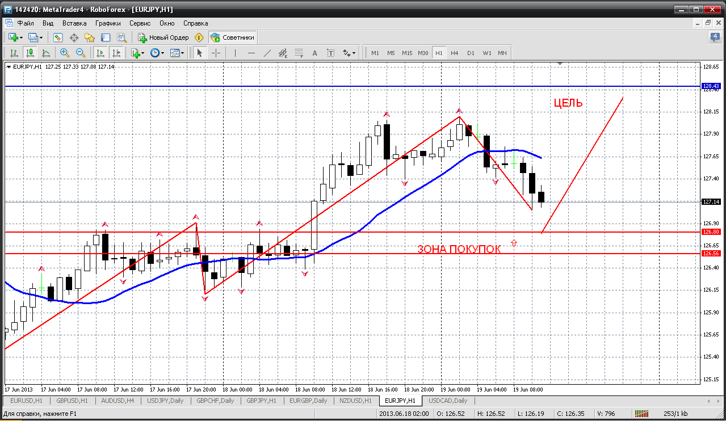Screen dimensions: 726x421
Task: Zoom out on the chart
Action: tap(81, 53)
